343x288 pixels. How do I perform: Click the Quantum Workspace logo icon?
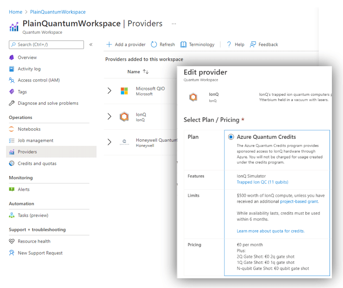pyautogui.click(x=14, y=27)
